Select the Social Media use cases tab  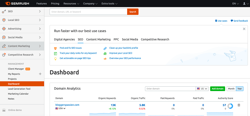(130, 40)
